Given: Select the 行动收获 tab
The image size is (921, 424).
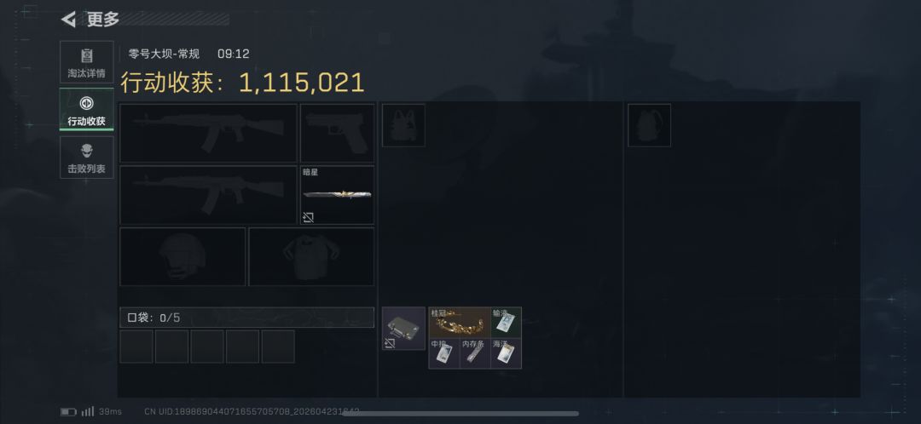Looking at the screenshot, I should pos(87,110).
